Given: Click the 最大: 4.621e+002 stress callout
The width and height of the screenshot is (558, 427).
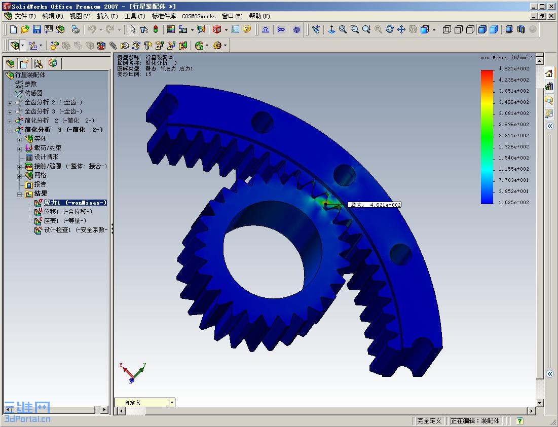Looking at the screenshot, I should coord(375,205).
